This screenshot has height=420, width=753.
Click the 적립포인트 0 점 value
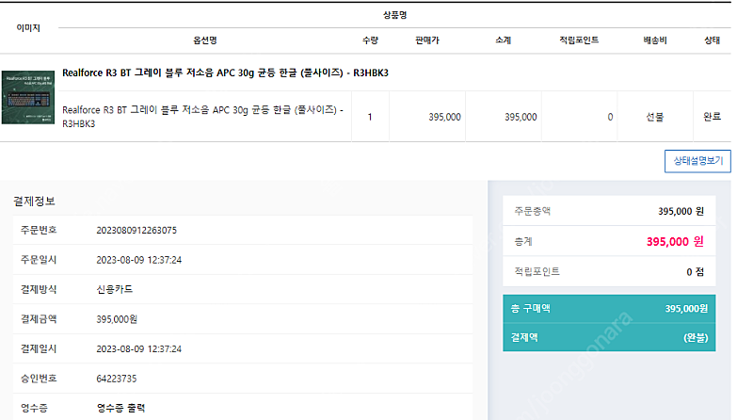695,272
